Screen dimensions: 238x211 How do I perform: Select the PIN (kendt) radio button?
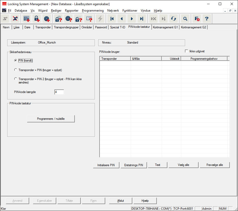click(x=16, y=61)
